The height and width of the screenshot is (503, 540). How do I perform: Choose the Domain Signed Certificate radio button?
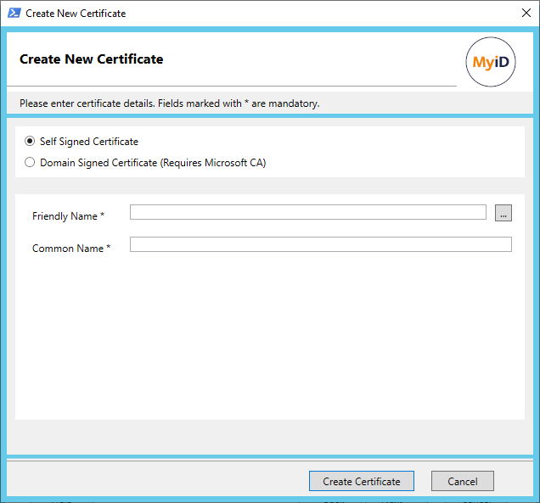[31, 163]
